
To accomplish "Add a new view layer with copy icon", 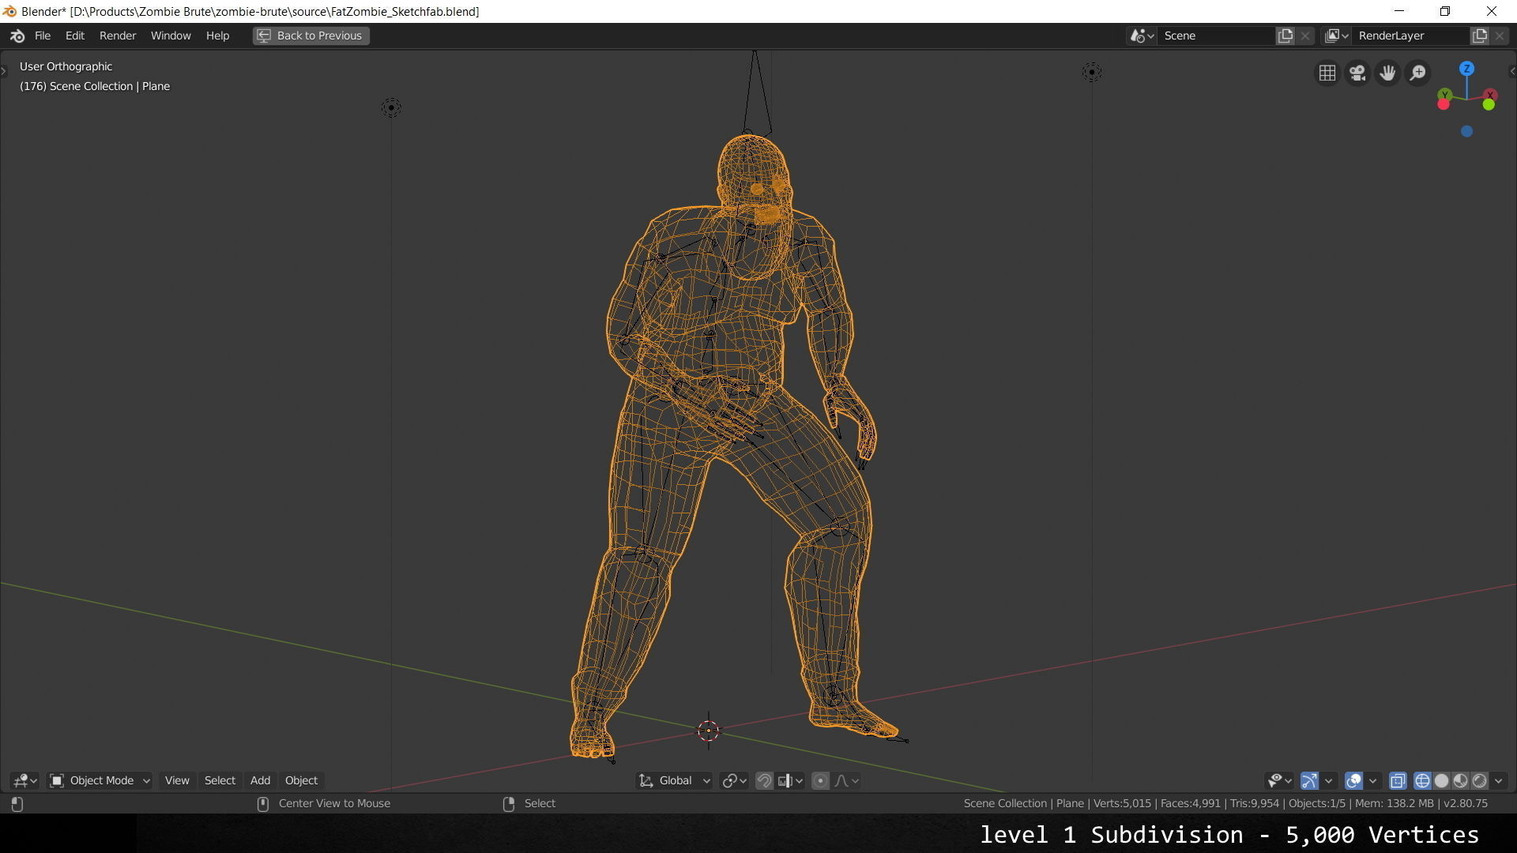I will (1480, 36).
